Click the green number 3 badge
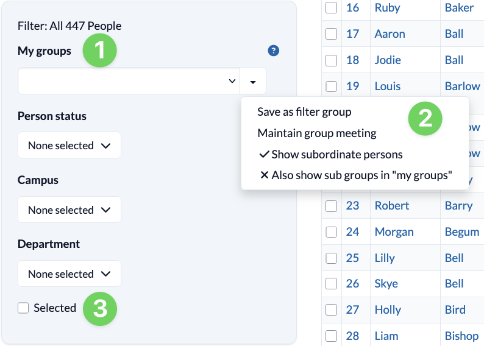This screenshot has height=346, width=484. coord(99,309)
